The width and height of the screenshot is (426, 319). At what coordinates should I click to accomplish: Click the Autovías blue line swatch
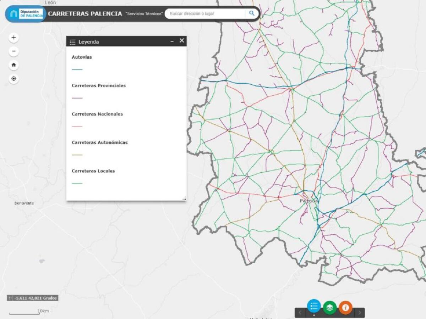pyautogui.click(x=77, y=69)
